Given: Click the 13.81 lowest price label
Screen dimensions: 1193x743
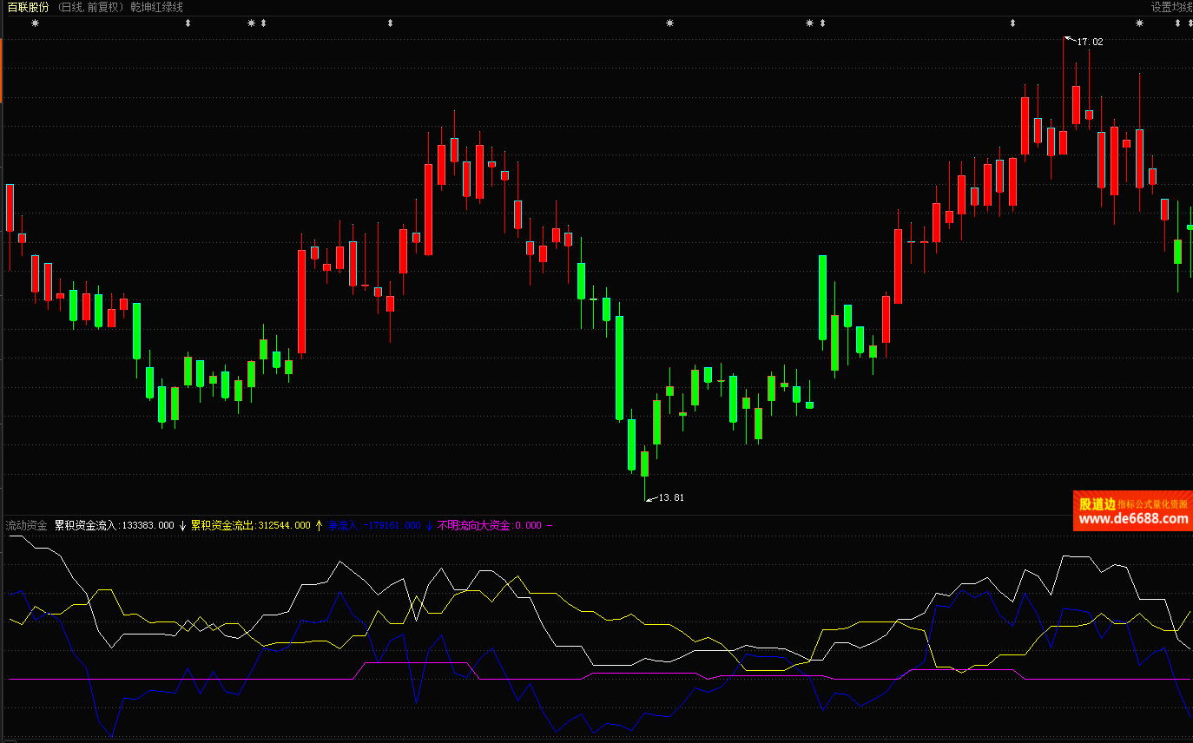Looking at the screenshot, I should tap(671, 497).
